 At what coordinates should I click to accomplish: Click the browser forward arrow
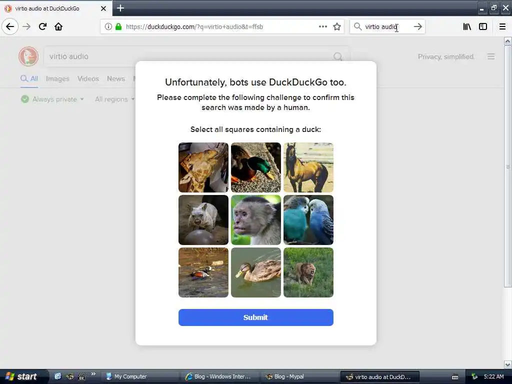pos(26,26)
